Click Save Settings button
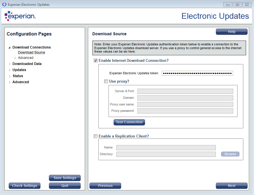The image size is (254, 195). pyautogui.click(x=65, y=178)
